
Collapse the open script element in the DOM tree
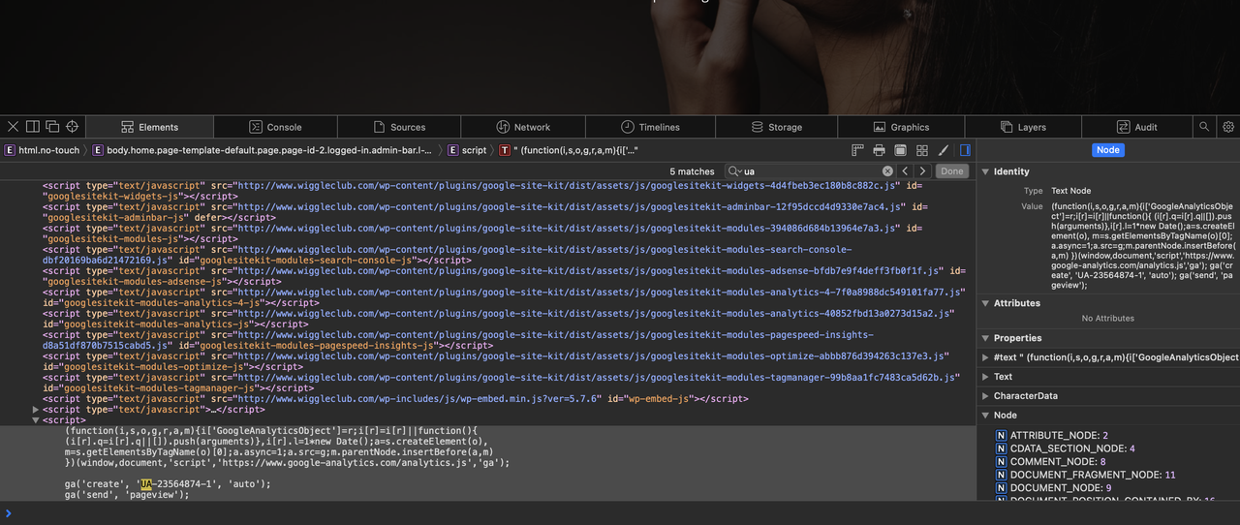[36, 420]
